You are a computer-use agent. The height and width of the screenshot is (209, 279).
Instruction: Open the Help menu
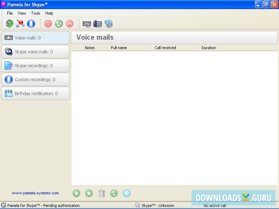point(49,13)
